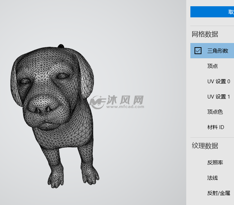Viewport: 234px width, 205px height.
Task: Select the 材料 ID option
Action: 216,127
